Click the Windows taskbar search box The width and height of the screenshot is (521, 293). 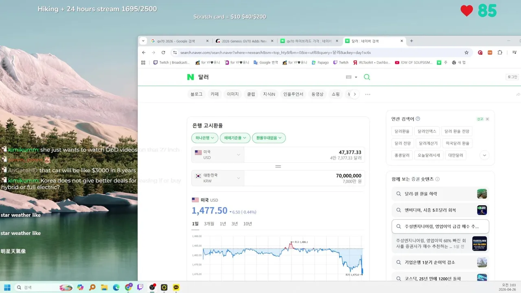tap(44, 287)
